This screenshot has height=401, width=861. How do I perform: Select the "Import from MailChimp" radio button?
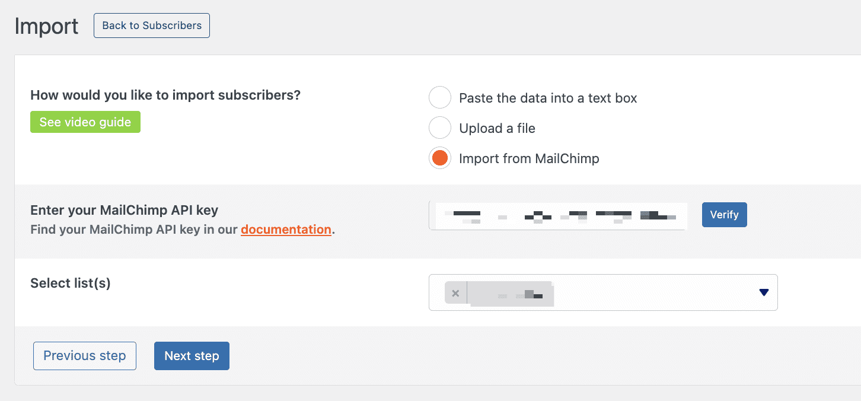coord(440,158)
